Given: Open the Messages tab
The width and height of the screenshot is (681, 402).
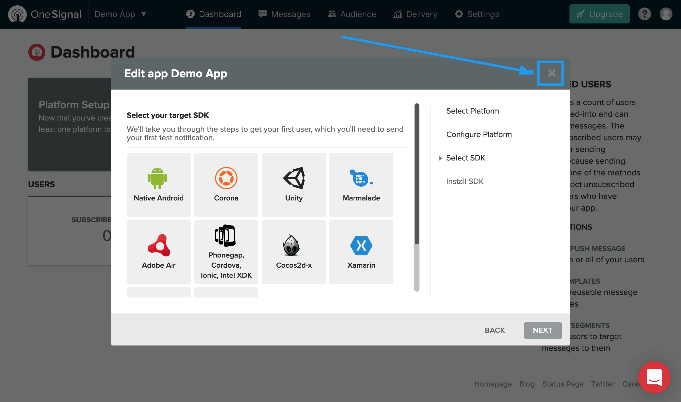Looking at the screenshot, I should click(284, 14).
